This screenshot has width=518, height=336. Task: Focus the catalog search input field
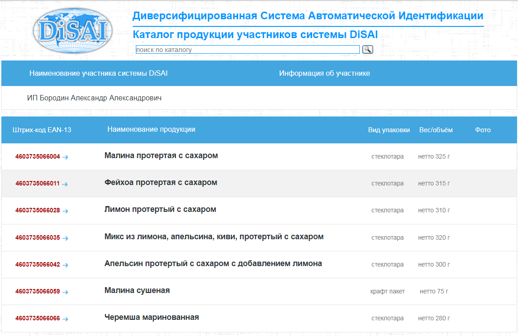click(x=248, y=50)
